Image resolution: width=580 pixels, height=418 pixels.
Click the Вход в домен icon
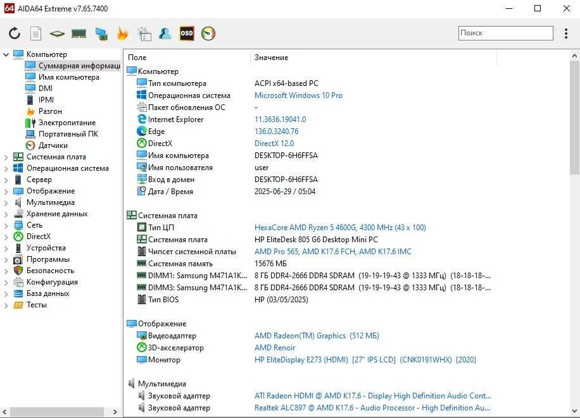(141, 179)
